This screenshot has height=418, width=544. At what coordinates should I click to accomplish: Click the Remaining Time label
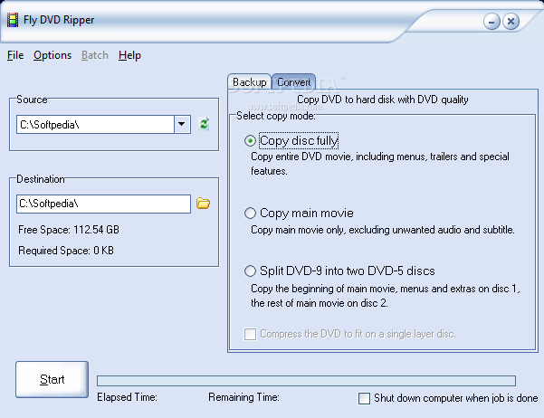[243, 397]
